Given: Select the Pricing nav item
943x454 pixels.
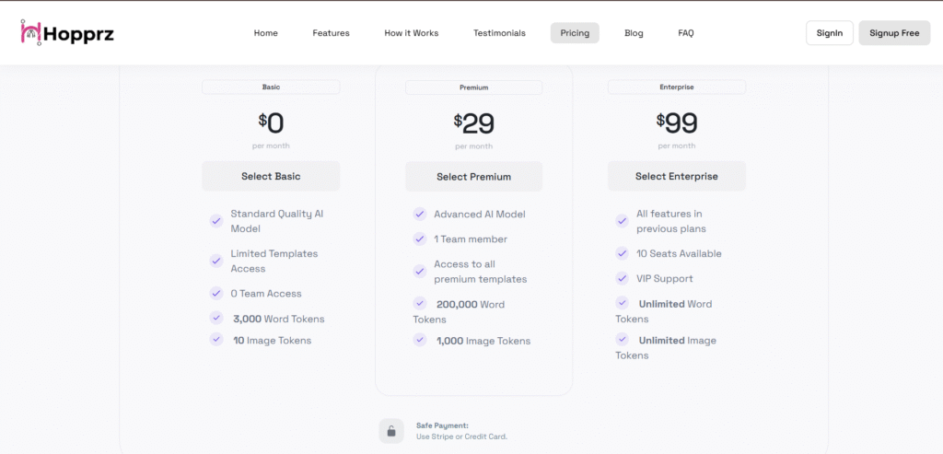Looking at the screenshot, I should click(575, 33).
